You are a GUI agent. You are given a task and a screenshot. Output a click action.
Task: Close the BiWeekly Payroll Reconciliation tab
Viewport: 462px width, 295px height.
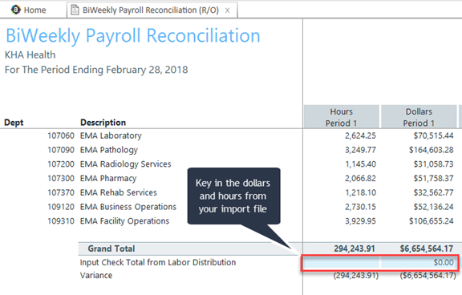228,10
